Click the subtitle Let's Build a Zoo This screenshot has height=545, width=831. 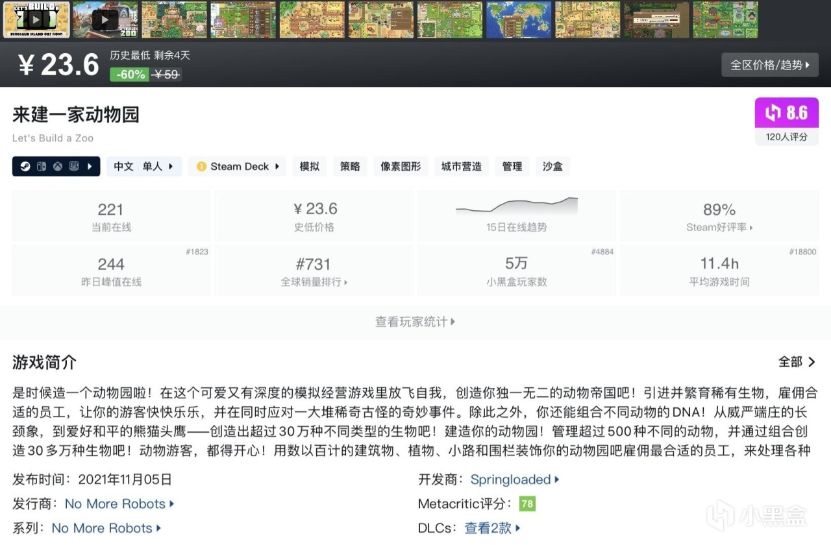click(x=53, y=138)
